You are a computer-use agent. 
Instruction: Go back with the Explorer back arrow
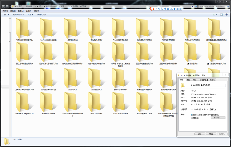(3, 6)
